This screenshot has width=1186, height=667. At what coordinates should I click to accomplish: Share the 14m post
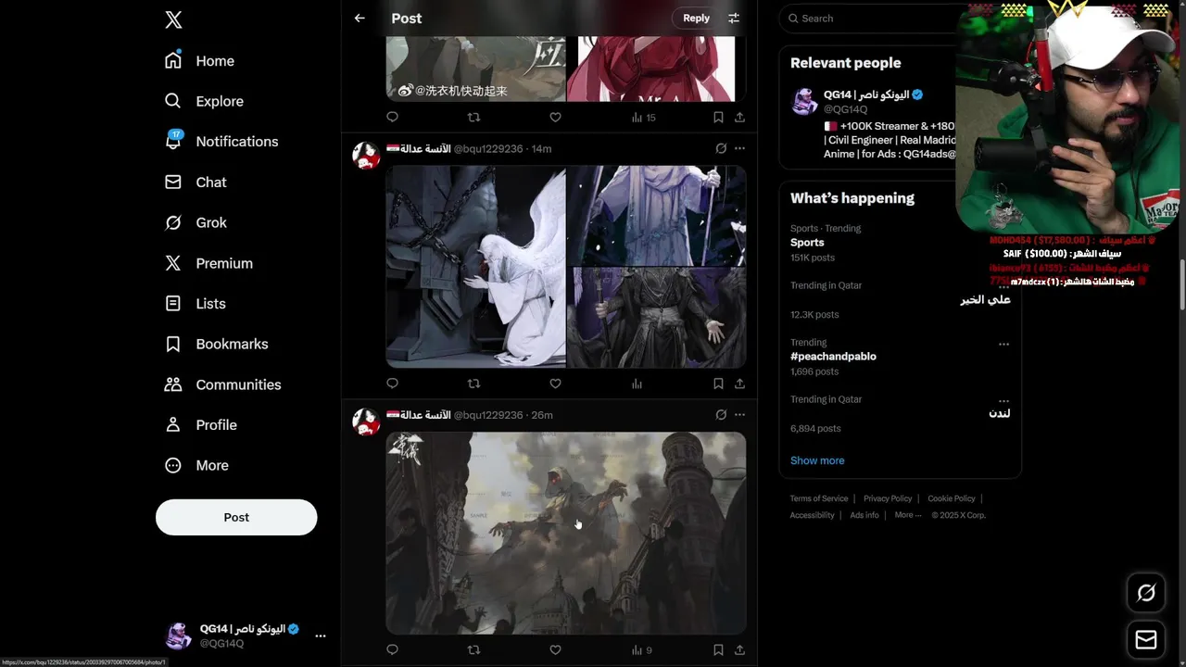tap(739, 384)
